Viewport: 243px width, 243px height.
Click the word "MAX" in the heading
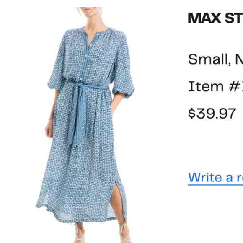(x=204, y=18)
